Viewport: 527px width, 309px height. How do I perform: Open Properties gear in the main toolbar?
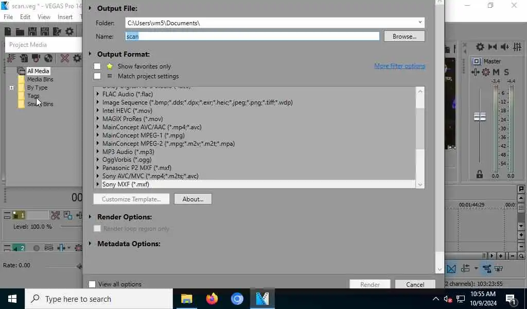tap(69, 31)
